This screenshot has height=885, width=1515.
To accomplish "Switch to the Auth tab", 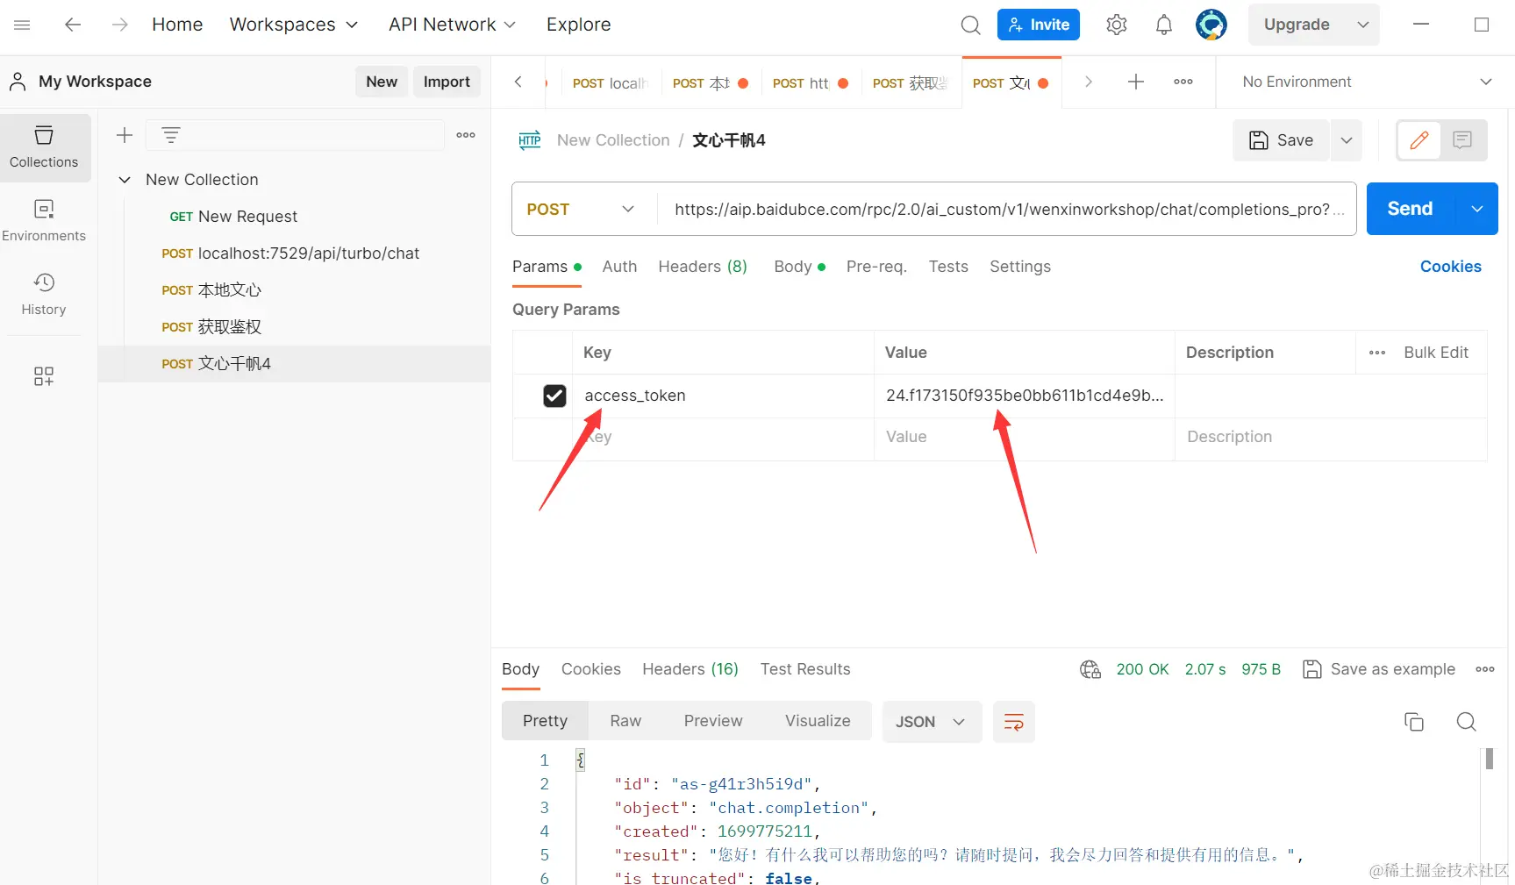I will coord(619,267).
